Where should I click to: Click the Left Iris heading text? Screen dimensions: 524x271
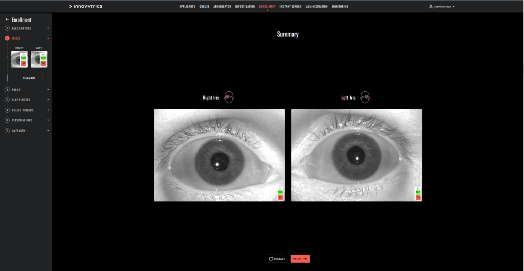[348, 98]
